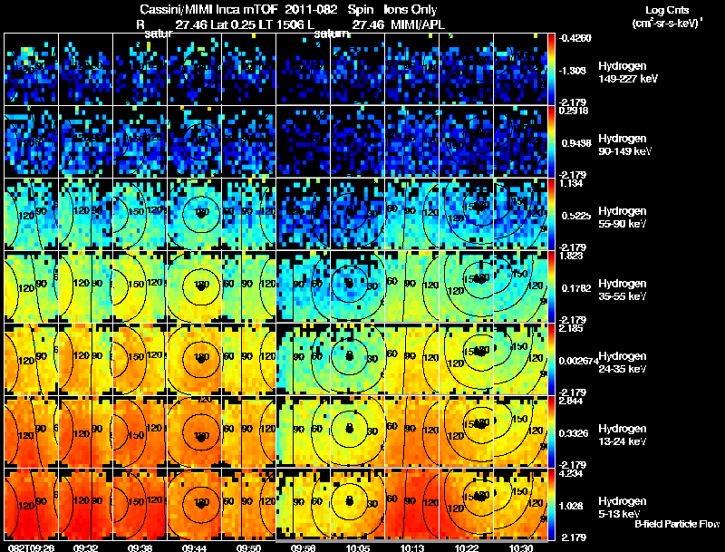725x552 pixels.
Task: Open the Hydrogen 13-24 keV panel at 09:50
Action: click(248, 431)
